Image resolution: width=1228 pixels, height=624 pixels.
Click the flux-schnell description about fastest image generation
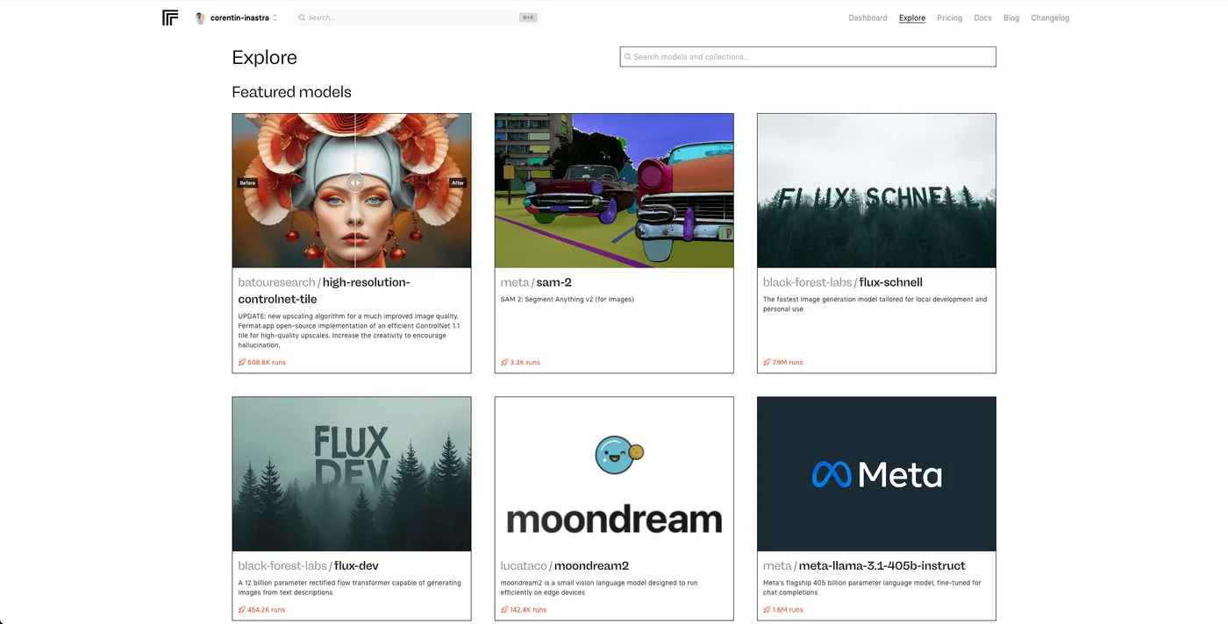click(875, 304)
